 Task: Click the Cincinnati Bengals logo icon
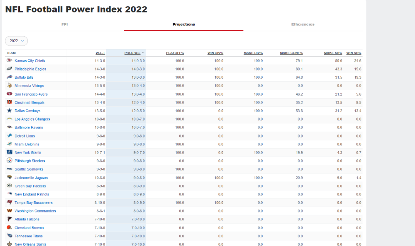point(10,102)
